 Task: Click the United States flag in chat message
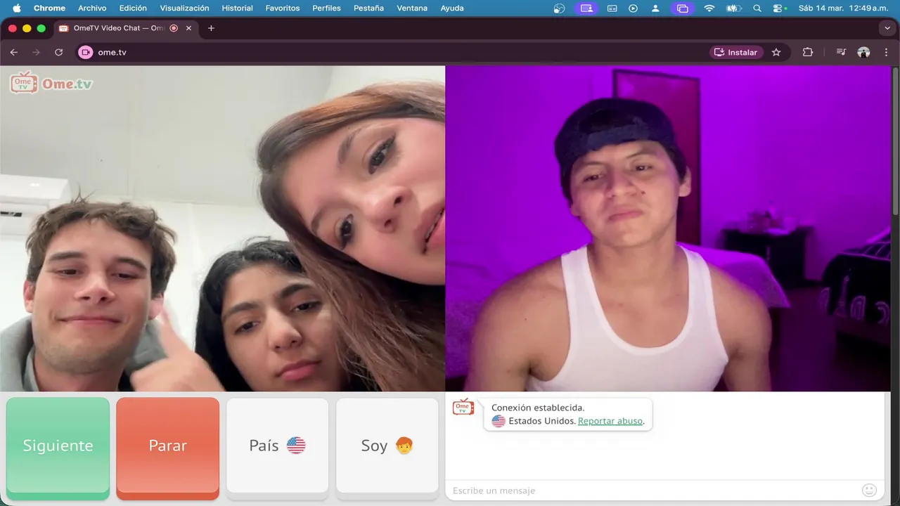[x=499, y=421]
